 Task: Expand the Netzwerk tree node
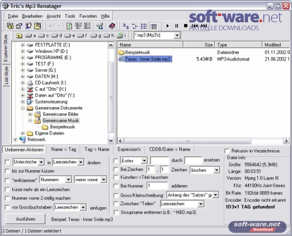coord(15,139)
